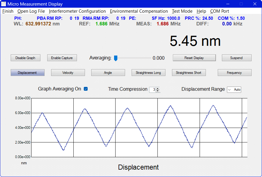This screenshot has width=262, height=177.
Task: Switch to Velocity measurement mode
Action: [x=68, y=73]
